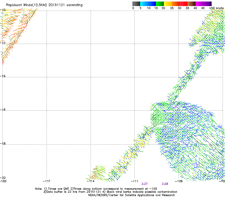Screen dimensions: 225x197
Task: Click the cyan-to-blue 5-15 knots color segment
Action: pyautogui.click(x=148, y=4)
